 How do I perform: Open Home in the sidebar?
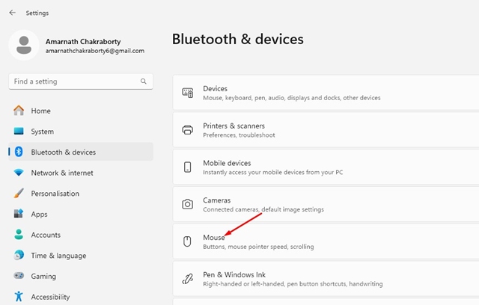[40, 111]
